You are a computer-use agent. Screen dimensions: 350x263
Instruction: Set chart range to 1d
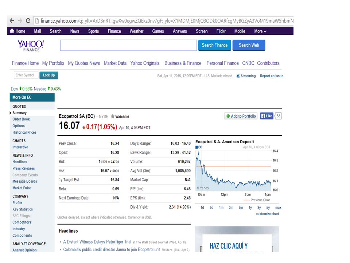coord(202,207)
